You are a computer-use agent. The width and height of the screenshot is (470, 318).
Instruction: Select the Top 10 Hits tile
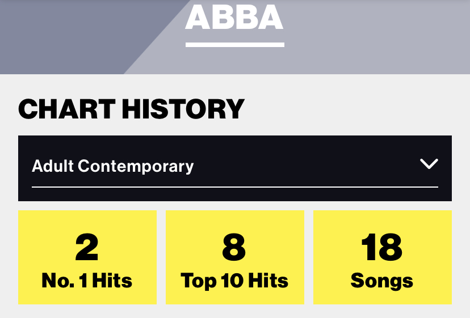tap(234, 257)
